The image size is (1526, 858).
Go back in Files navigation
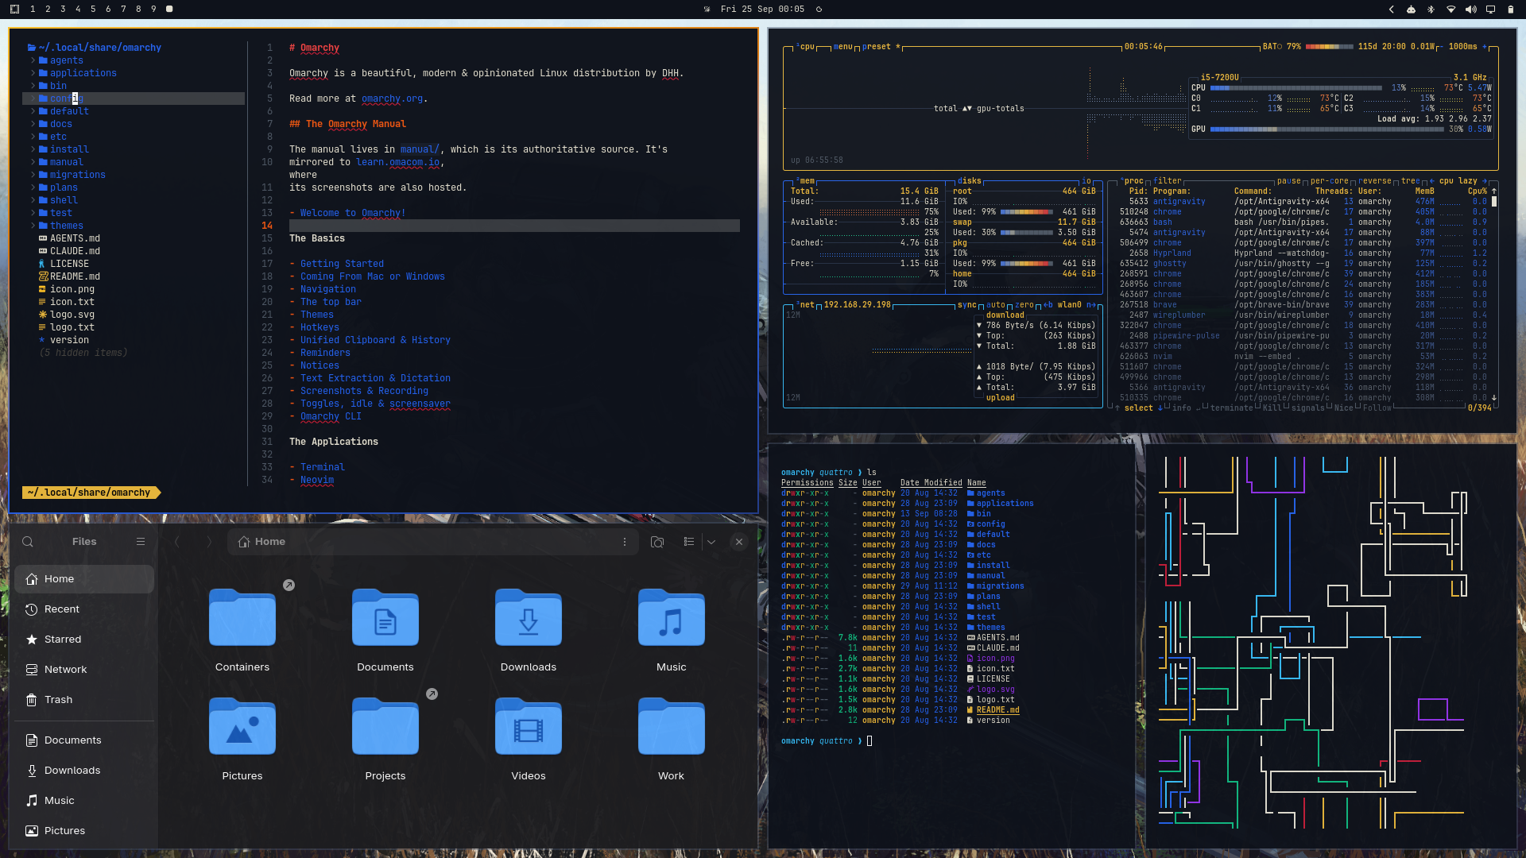[176, 542]
